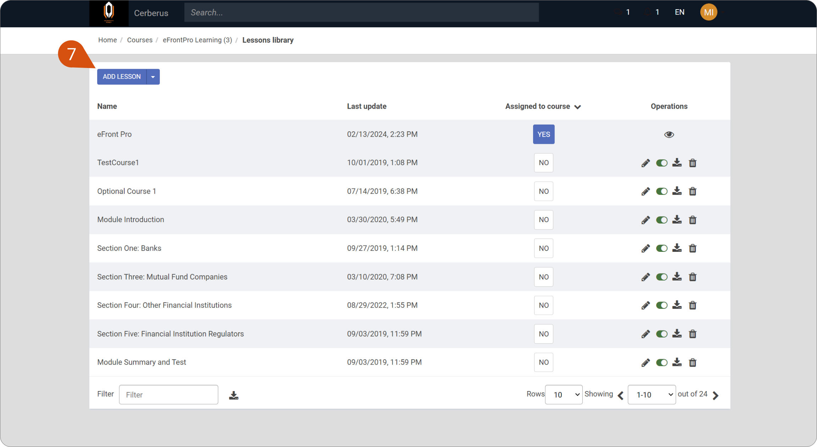Screen dimensions: 817x447
Task: Delete Section Five: Financial Institution Regulators
Action: 692,334
